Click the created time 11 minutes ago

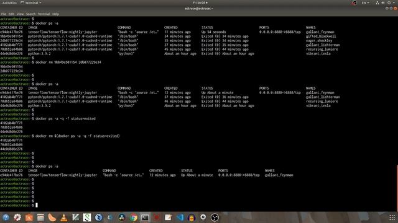pyautogui.click(x=177, y=32)
